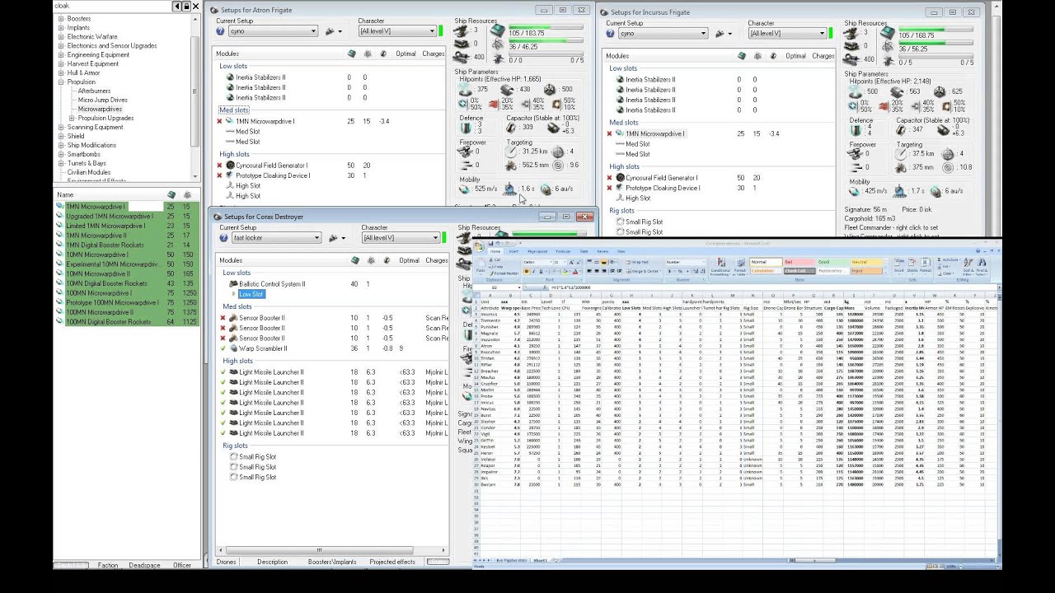Select Micro Jump Drives in the module tree
Screen dimensions: 1055x593
coord(103,100)
